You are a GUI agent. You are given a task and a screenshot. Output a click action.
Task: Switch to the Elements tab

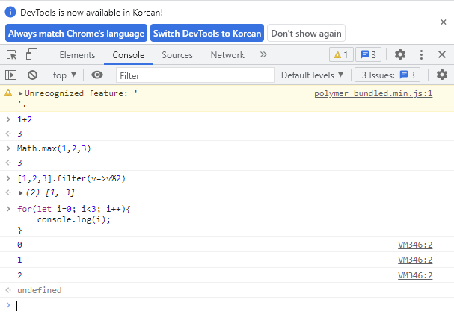pyautogui.click(x=77, y=55)
